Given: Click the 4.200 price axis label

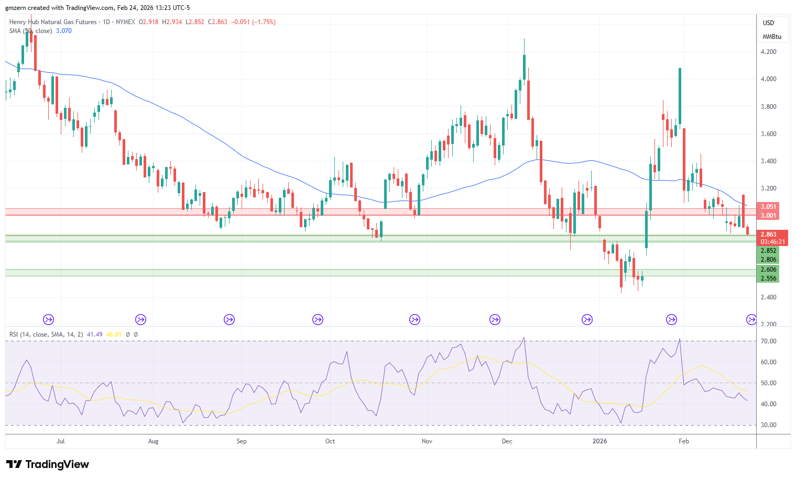Looking at the screenshot, I should pos(768,52).
